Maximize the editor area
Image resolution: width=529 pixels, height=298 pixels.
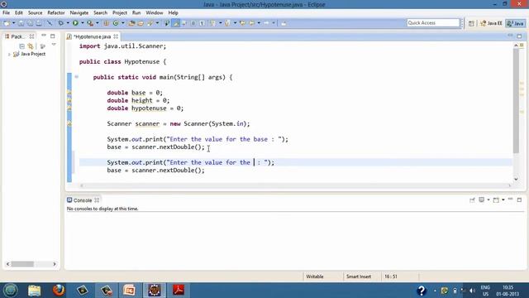[519, 36]
